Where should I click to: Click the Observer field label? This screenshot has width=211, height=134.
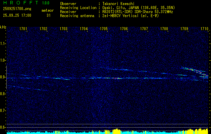tap(68, 4)
